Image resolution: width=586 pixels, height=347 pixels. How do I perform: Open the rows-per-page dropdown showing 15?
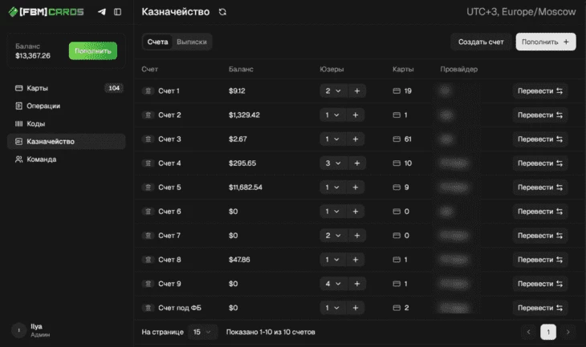tap(202, 332)
